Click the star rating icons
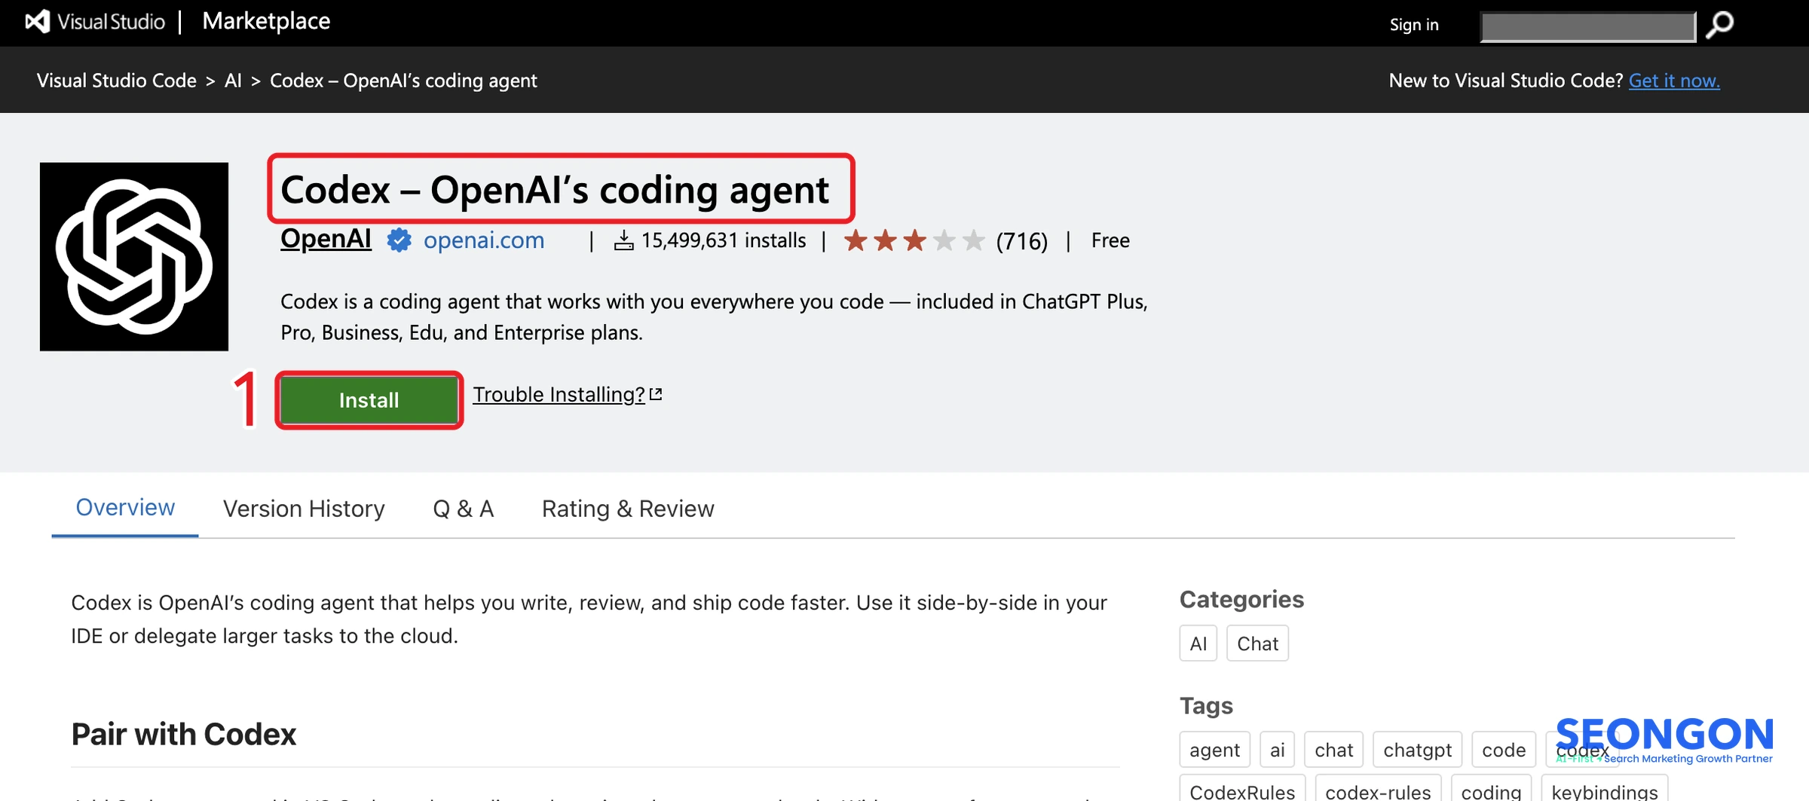Viewport: 1809px width, 801px height. tap(914, 241)
